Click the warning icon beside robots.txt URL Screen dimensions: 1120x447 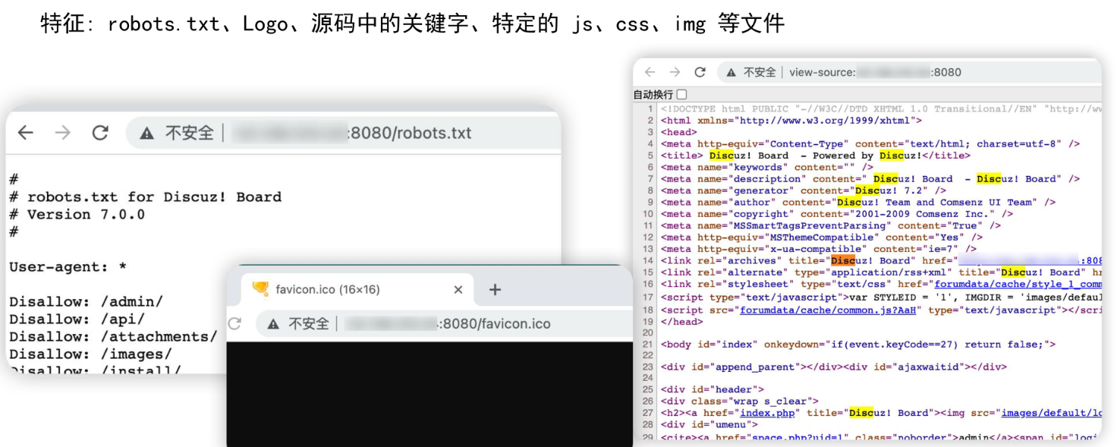click(146, 134)
